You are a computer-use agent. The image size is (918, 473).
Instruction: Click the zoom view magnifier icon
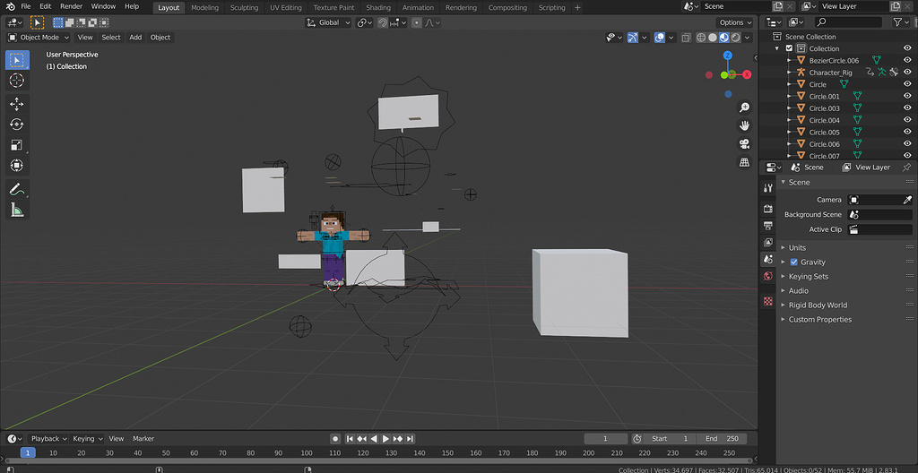point(744,107)
